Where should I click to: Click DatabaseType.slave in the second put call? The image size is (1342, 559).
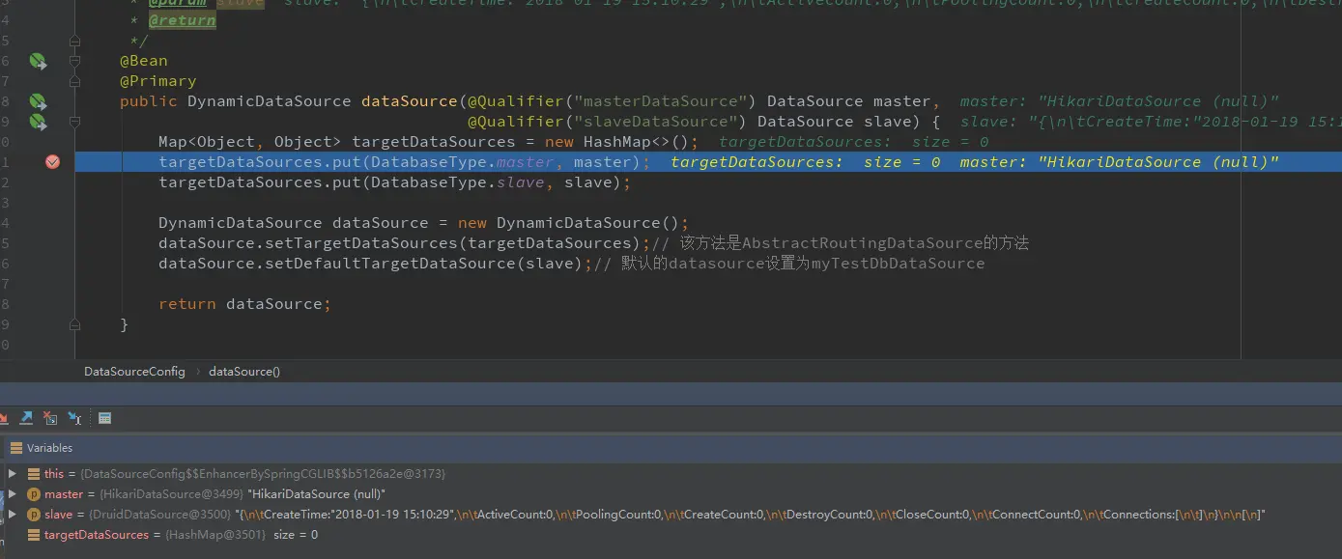coord(457,182)
